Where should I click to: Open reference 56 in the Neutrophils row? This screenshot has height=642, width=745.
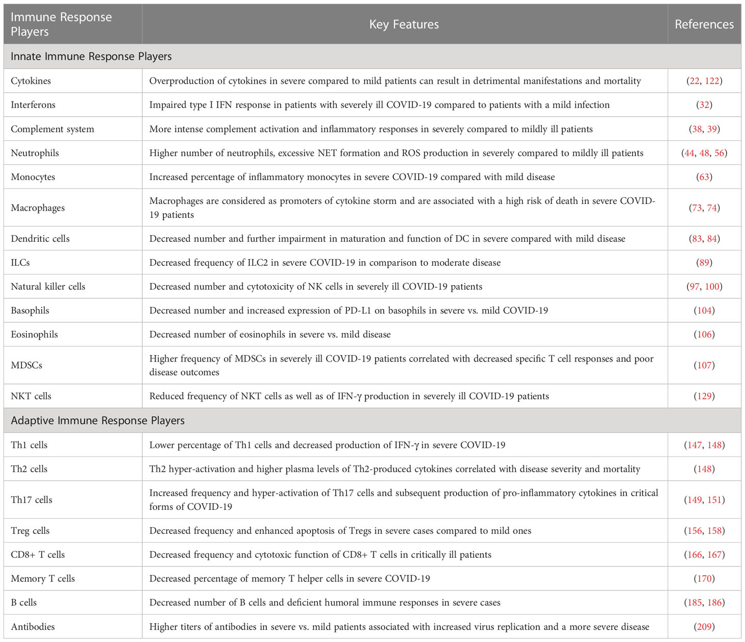[x=719, y=153]
